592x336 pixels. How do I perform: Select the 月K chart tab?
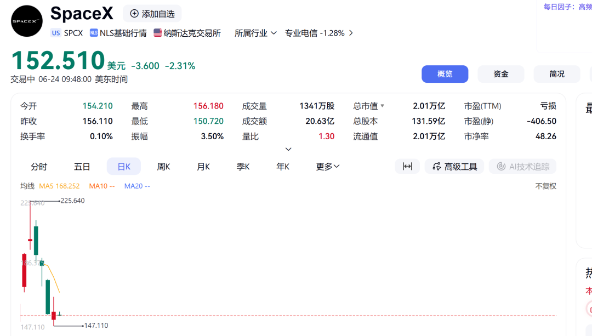(x=203, y=167)
